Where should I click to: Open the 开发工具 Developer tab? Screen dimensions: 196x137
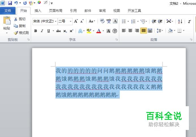pos(134,11)
